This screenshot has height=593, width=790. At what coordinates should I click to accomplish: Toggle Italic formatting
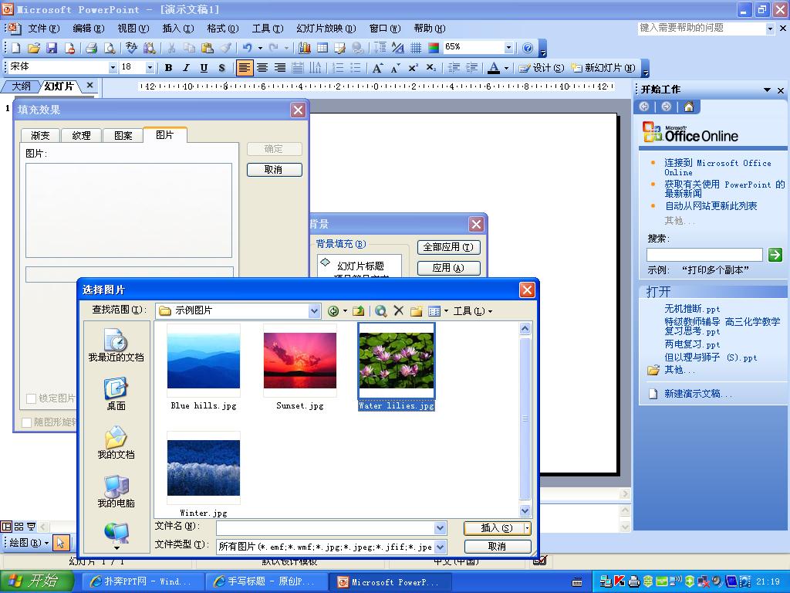point(186,68)
